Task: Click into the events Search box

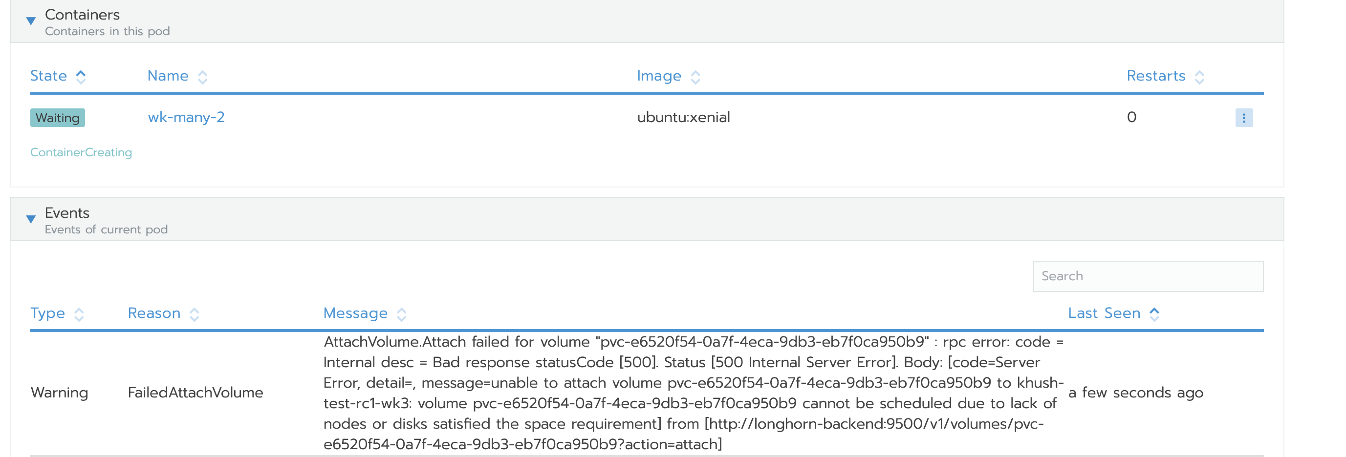Action: (x=1148, y=276)
